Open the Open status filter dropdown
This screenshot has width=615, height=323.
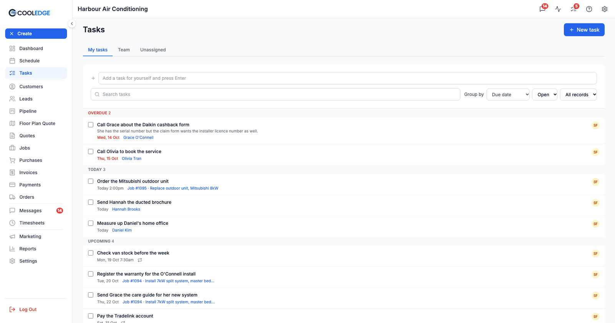click(545, 94)
